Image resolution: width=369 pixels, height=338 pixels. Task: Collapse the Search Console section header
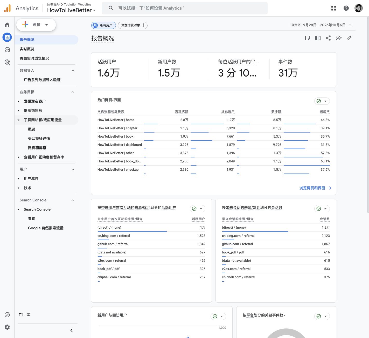tap(73, 200)
